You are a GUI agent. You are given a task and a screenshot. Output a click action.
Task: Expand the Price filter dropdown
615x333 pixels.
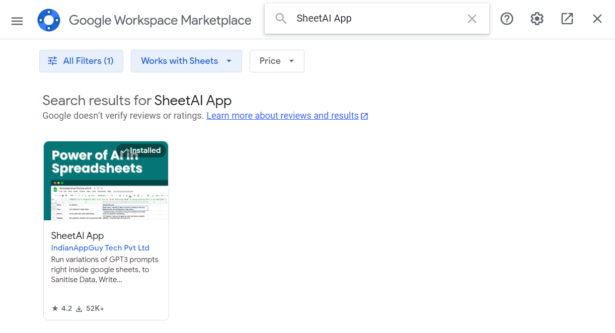[x=276, y=61]
